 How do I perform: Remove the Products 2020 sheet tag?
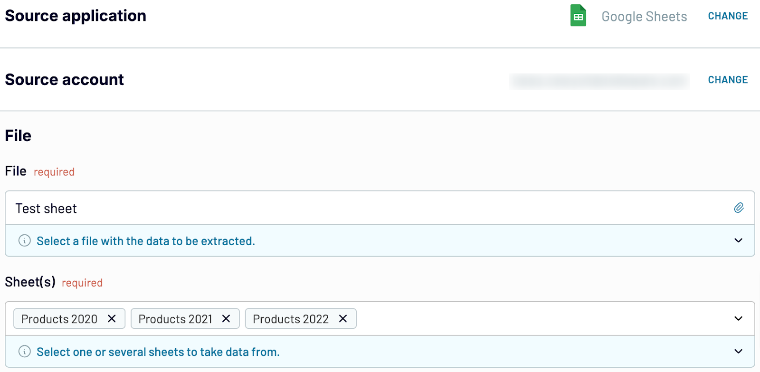point(112,319)
